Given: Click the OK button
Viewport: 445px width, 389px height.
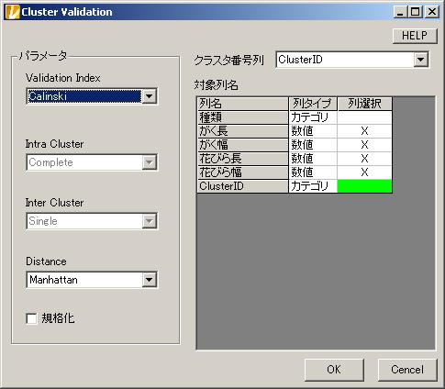Looking at the screenshot, I should pos(334,370).
